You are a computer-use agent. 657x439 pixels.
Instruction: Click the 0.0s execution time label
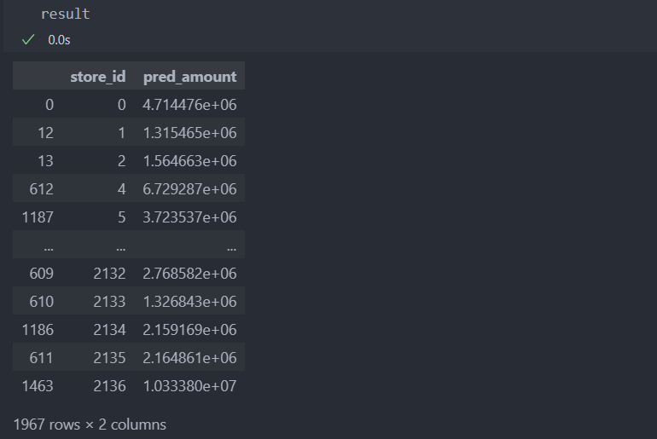point(59,40)
